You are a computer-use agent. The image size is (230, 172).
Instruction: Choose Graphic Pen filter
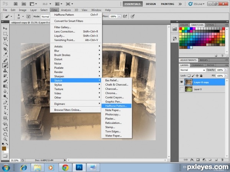coord(113,102)
